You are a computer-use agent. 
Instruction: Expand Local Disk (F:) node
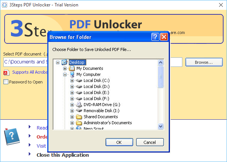[72, 99]
